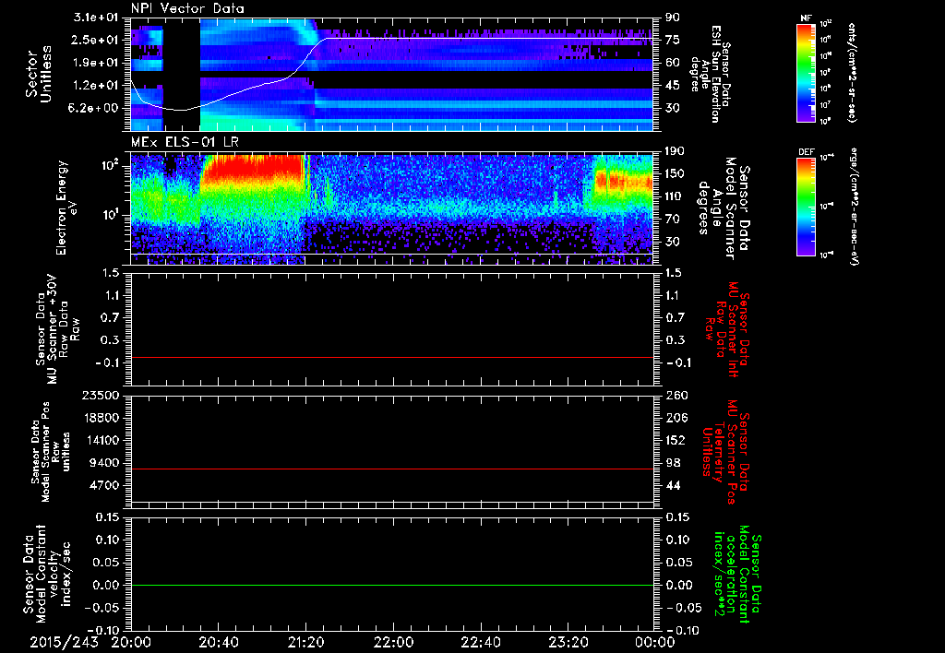Click the '75' sun elevation tick
The height and width of the screenshot is (653, 945).
673,40
